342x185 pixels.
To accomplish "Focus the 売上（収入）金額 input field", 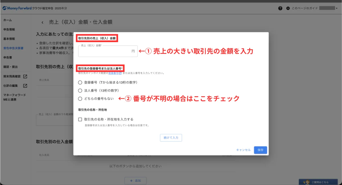I will pyautogui.click(x=106, y=51).
